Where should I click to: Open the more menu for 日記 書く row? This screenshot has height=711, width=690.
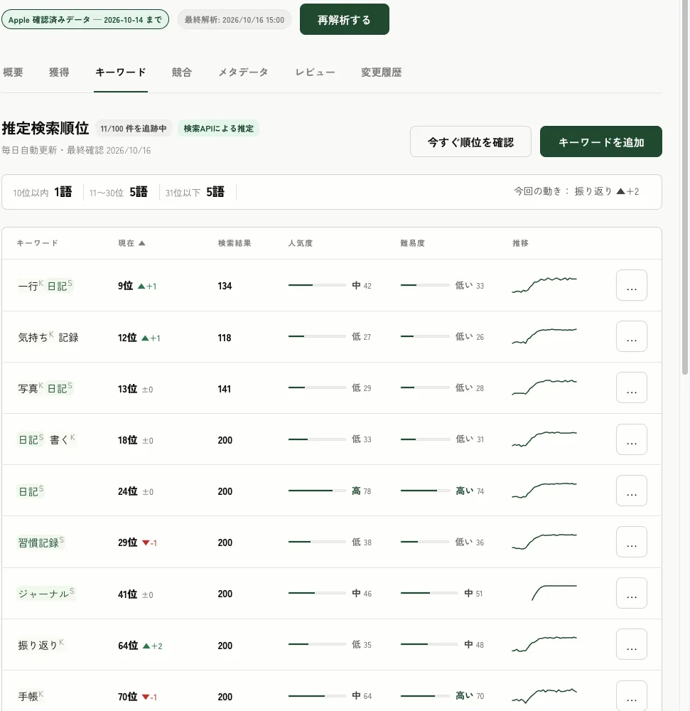631,439
